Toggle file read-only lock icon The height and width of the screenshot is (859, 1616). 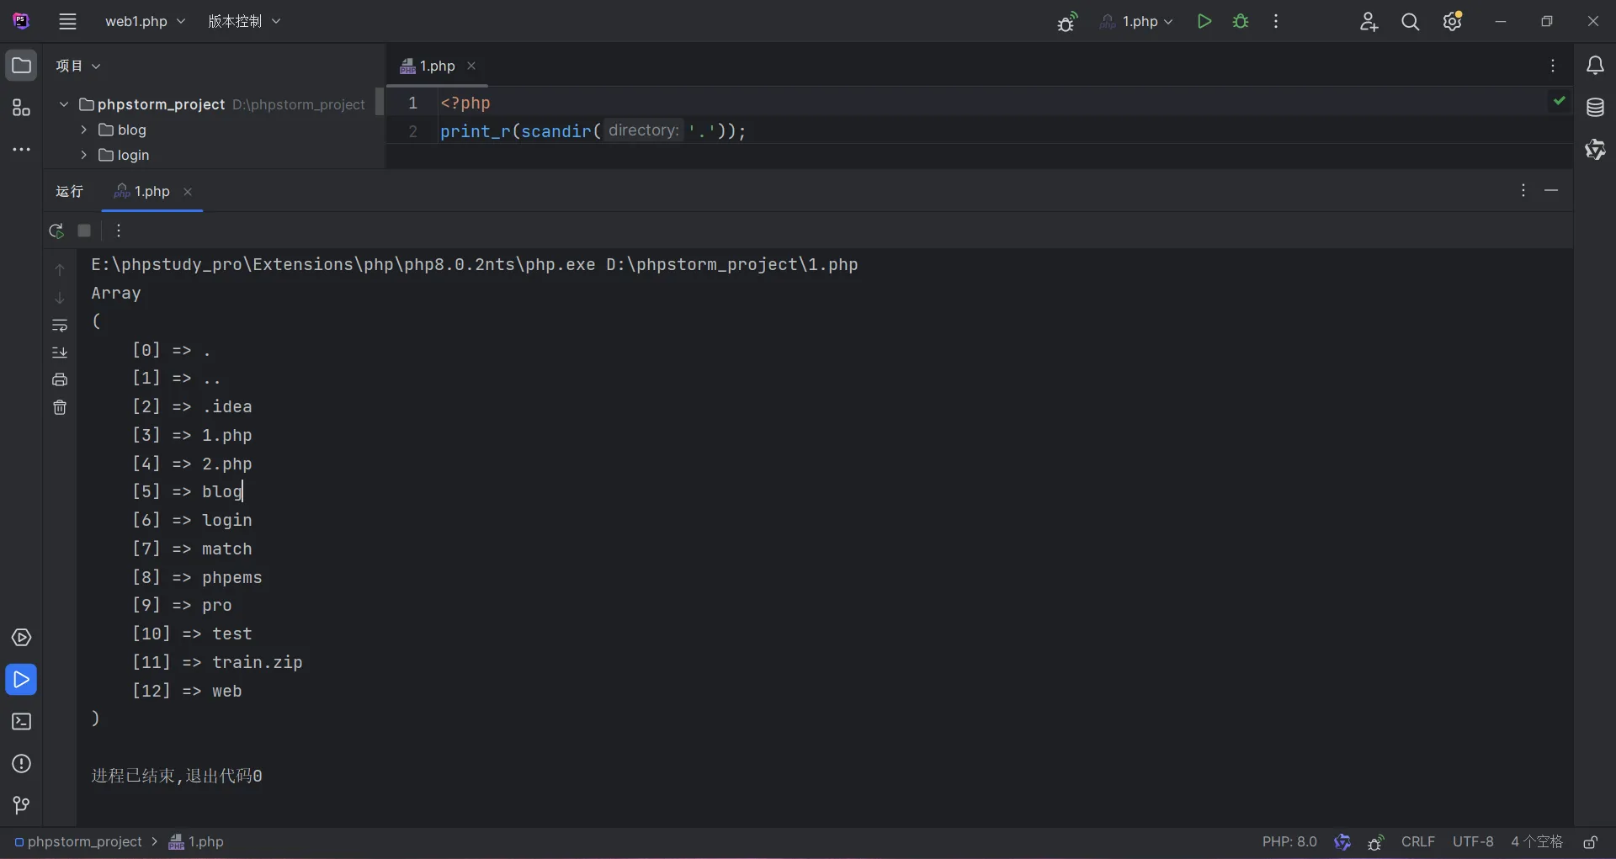tap(1591, 842)
